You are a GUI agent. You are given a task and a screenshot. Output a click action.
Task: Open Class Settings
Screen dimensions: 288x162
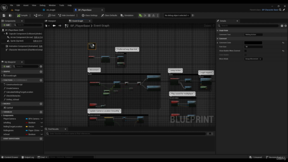[90, 15]
